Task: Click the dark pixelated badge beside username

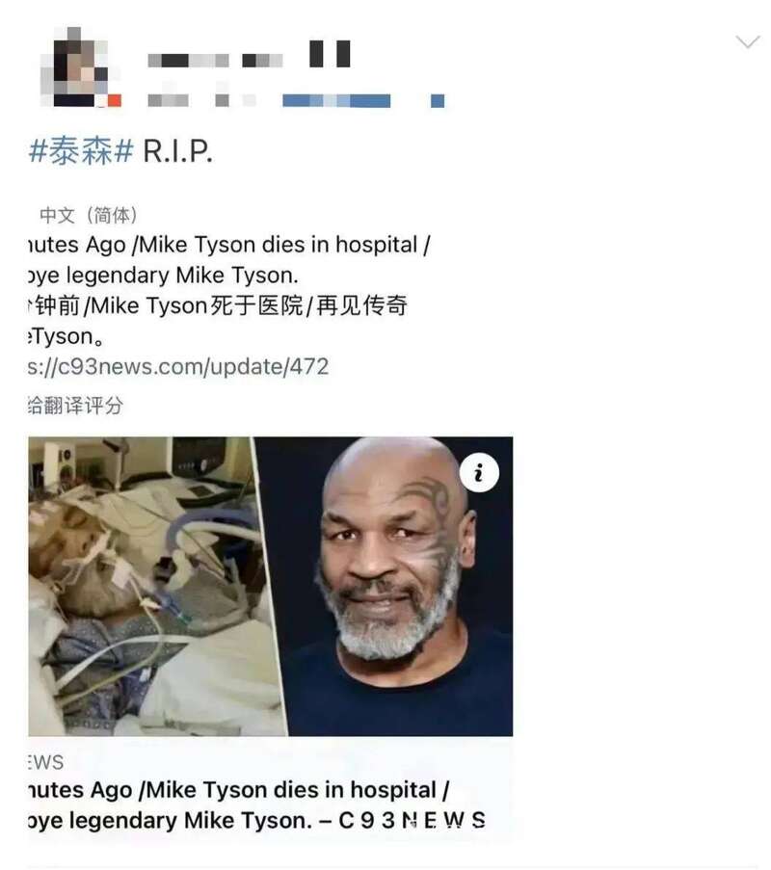Action: pyautogui.click(x=330, y=54)
